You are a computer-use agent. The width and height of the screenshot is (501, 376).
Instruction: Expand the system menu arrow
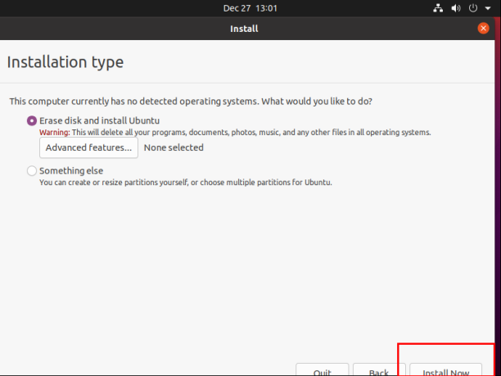point(488,9)
